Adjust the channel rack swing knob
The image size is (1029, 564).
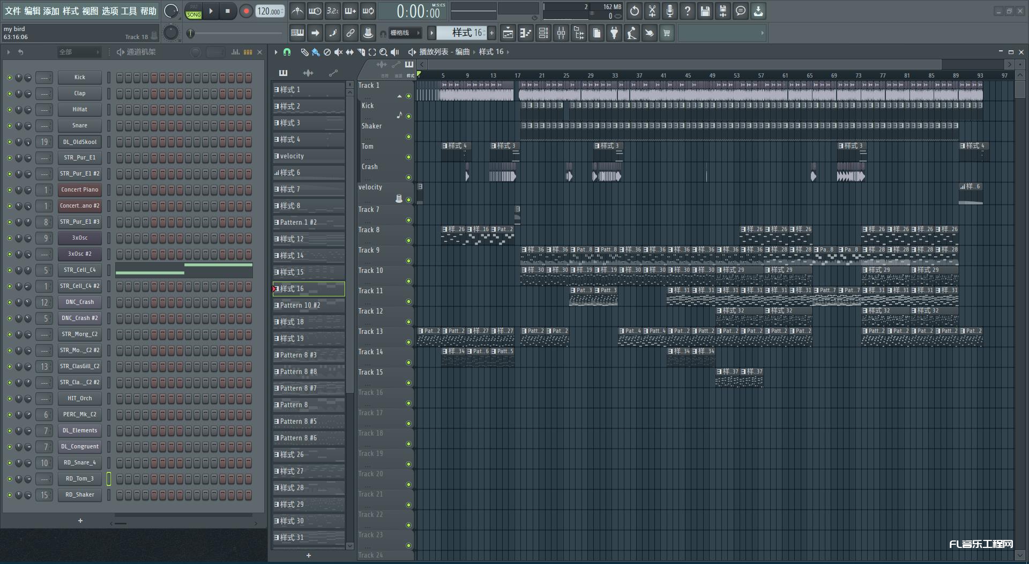[196, 52]
